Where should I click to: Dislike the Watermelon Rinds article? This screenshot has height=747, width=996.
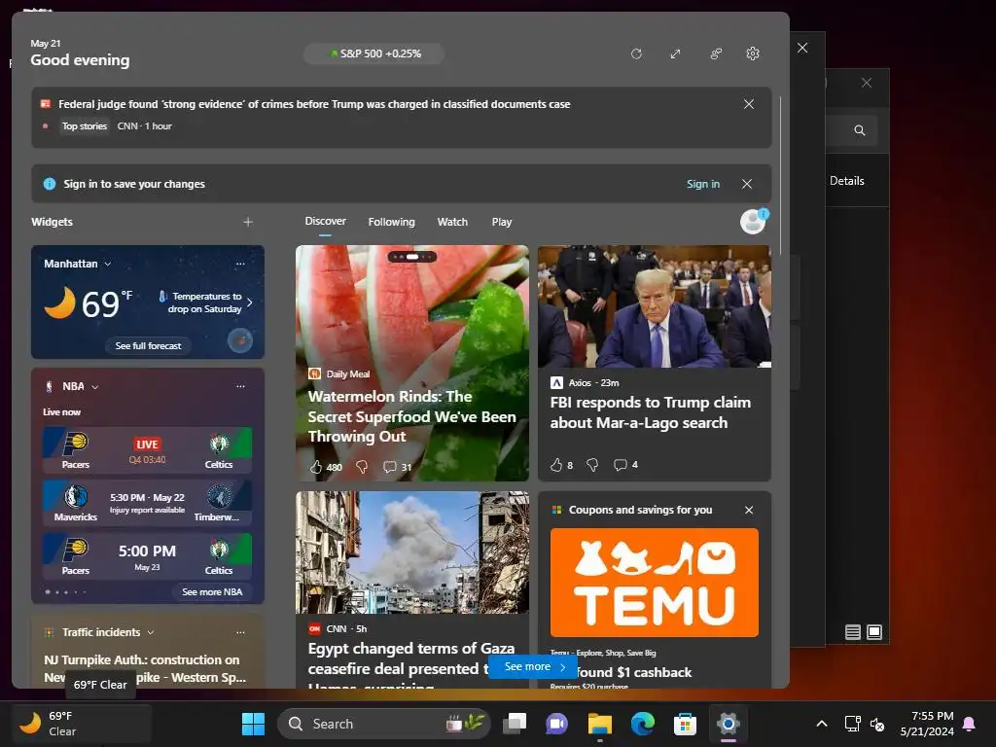[362, 467]
